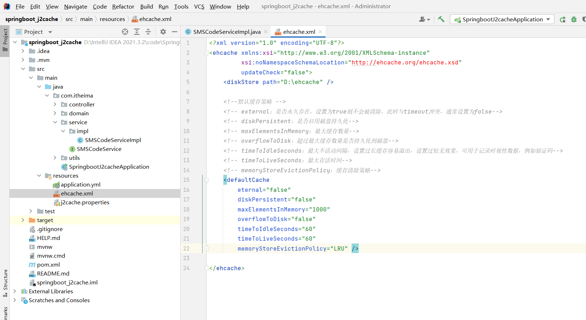Screen dimensions: 586x320
Task: Expand the domain package
Action: pos(55,113)
